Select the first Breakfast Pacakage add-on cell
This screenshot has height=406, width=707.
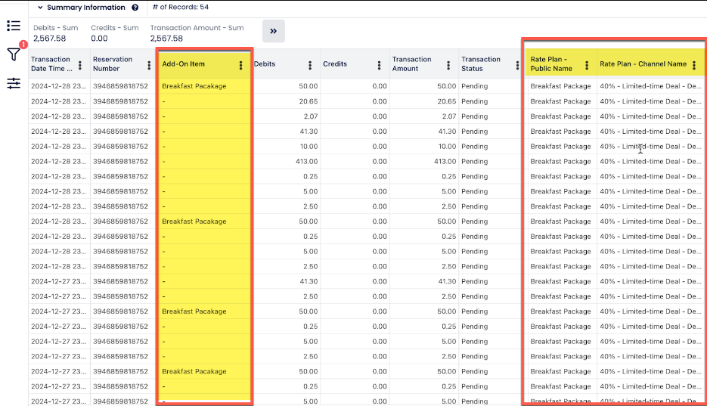coord(194,86)
